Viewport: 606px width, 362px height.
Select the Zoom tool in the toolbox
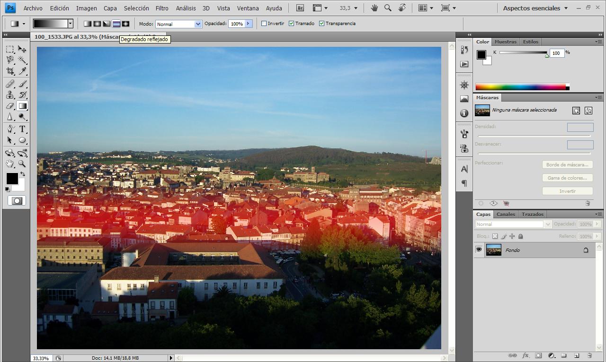[21, 163]
